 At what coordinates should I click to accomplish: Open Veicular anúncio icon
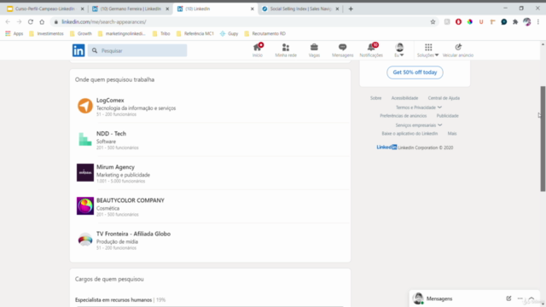coord(458,50)
